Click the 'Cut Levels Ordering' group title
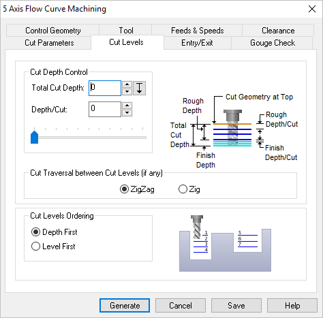The width and height of the screenshot is (323, 318). click(x=62, y=216)
